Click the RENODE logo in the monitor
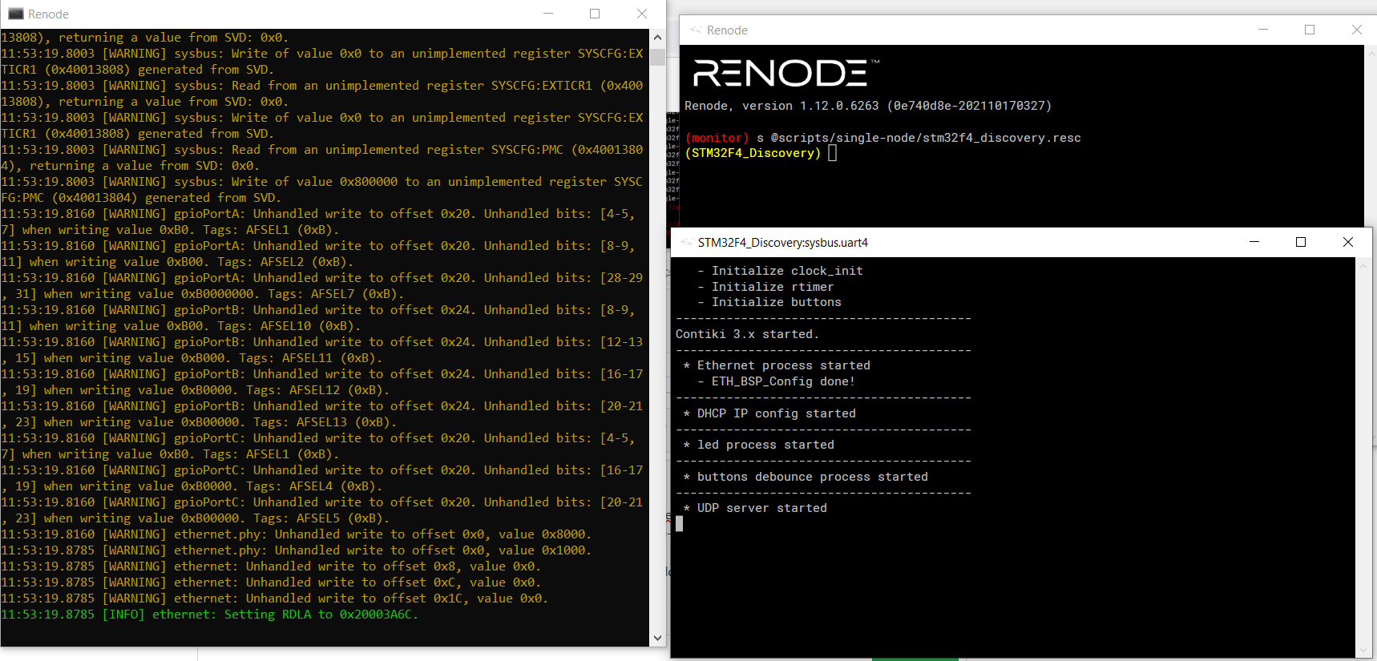Image resolution: width=1377 pixels, height=661 pixels. (x=786, y=73)
